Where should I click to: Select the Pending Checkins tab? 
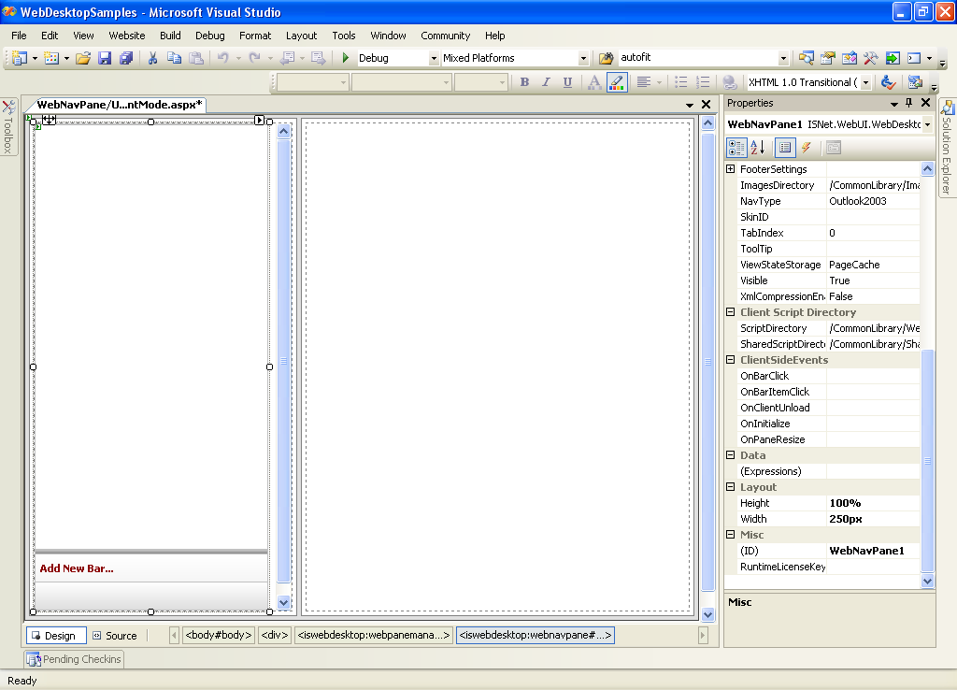[x=75, y=659]
